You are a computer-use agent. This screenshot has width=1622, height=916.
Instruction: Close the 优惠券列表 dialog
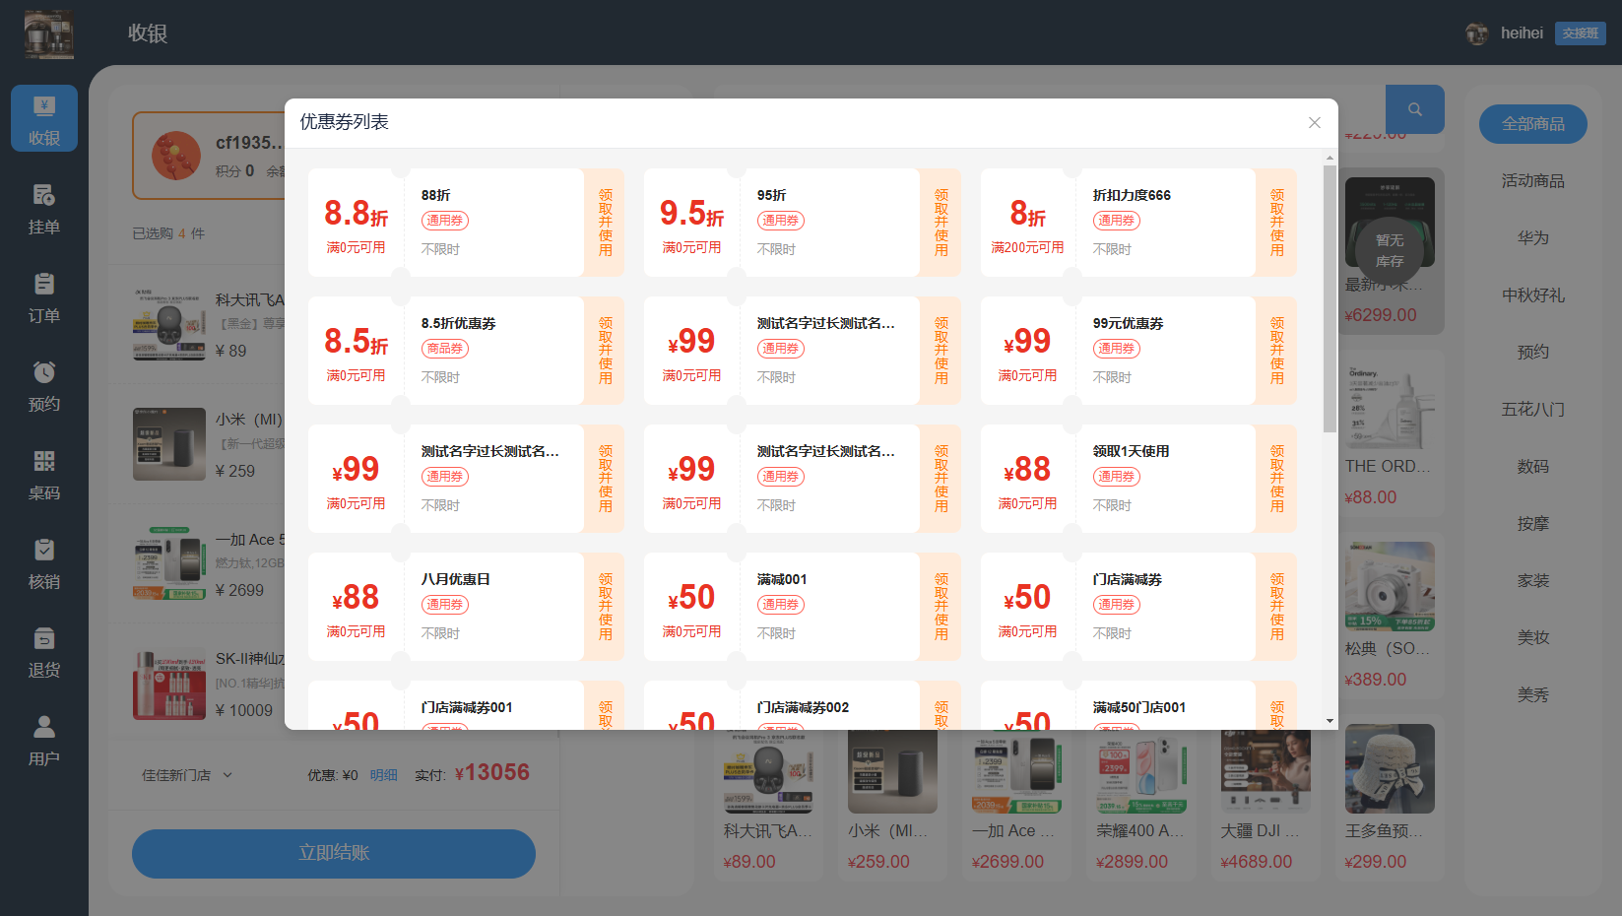(1315, 122)
